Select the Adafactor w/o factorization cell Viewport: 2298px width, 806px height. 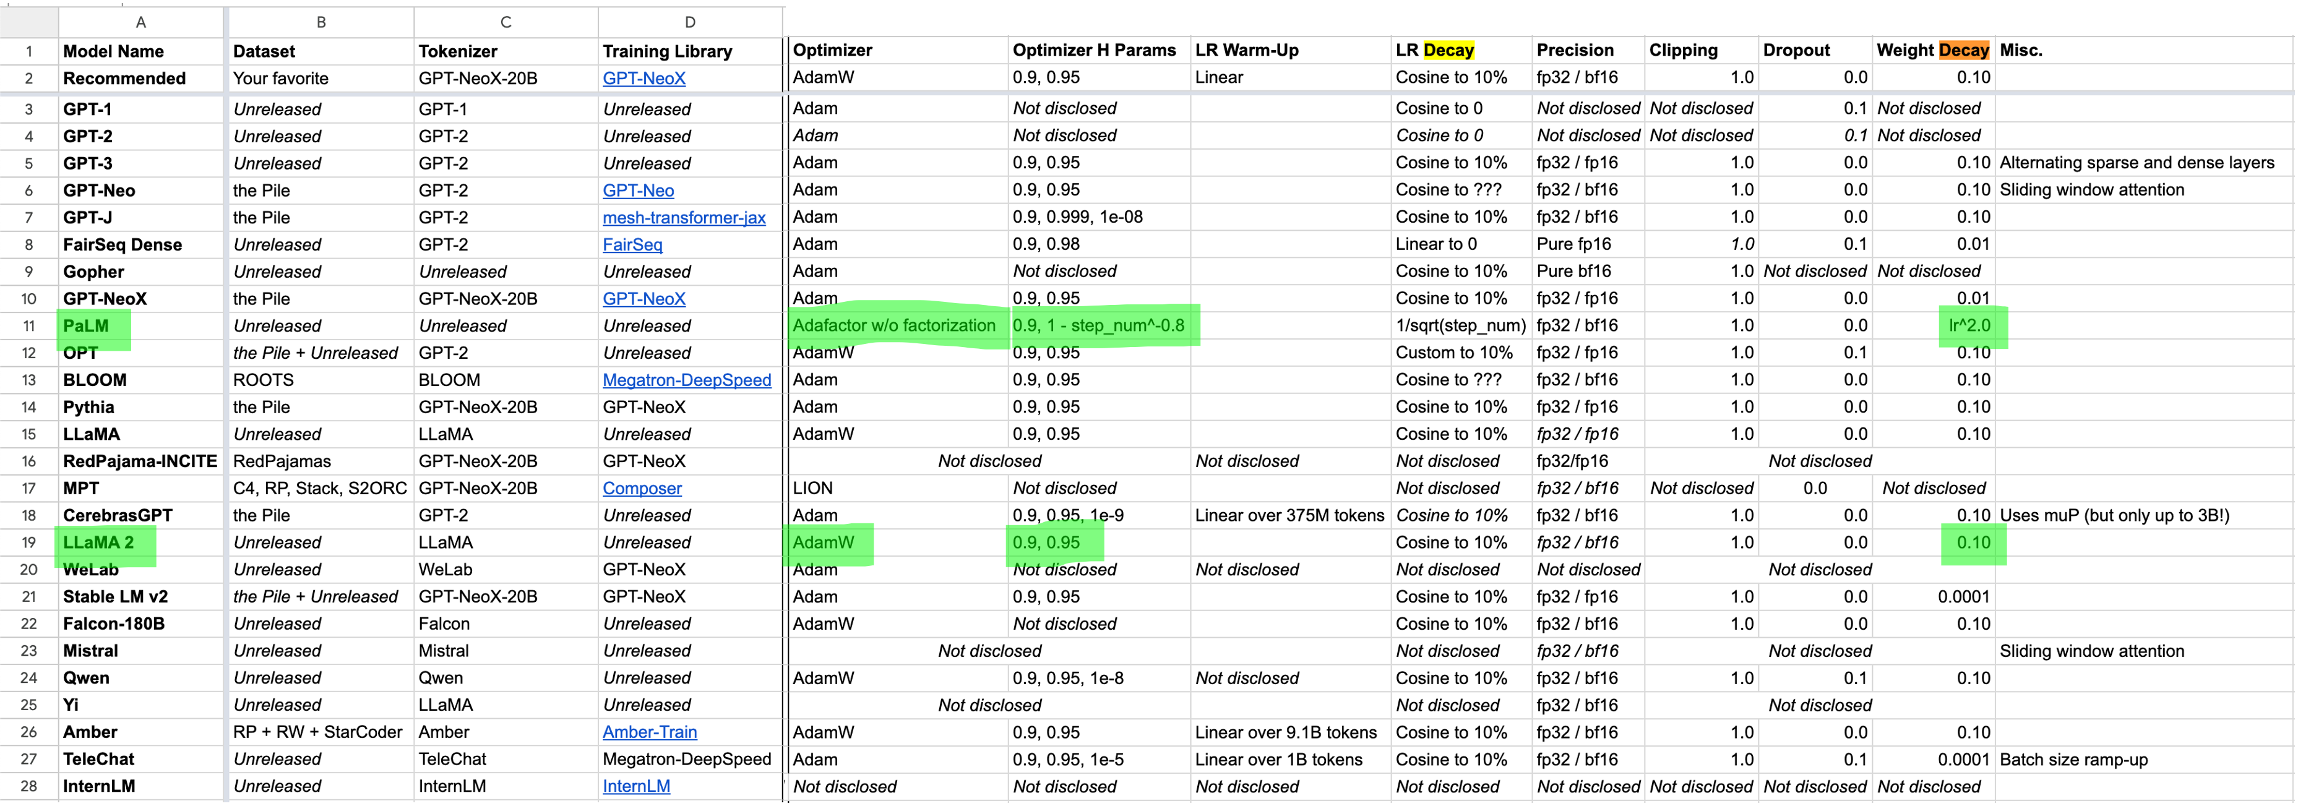898,325
